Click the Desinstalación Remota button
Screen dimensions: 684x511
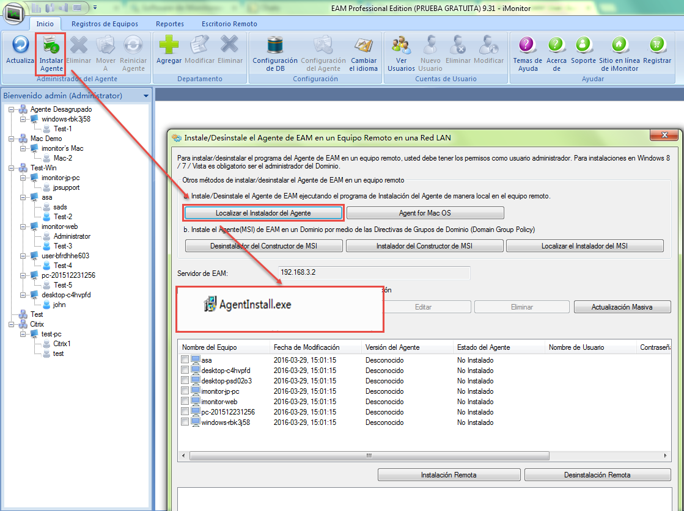598,475
